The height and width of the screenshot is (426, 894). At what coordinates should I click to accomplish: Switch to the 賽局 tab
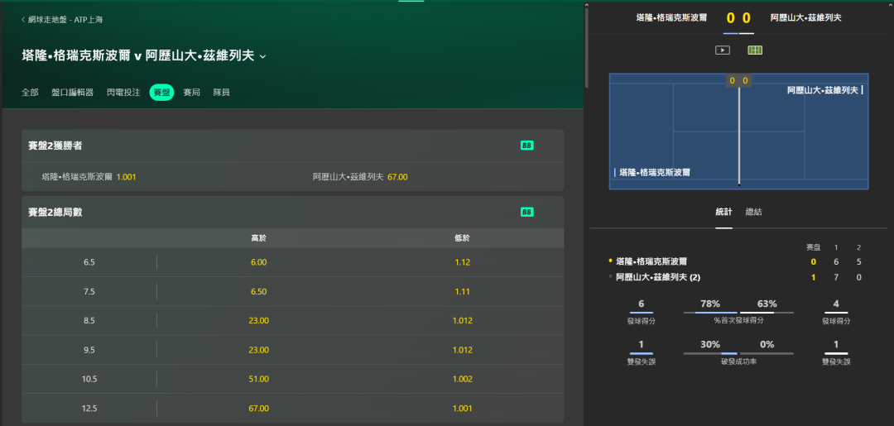point(191,93)
